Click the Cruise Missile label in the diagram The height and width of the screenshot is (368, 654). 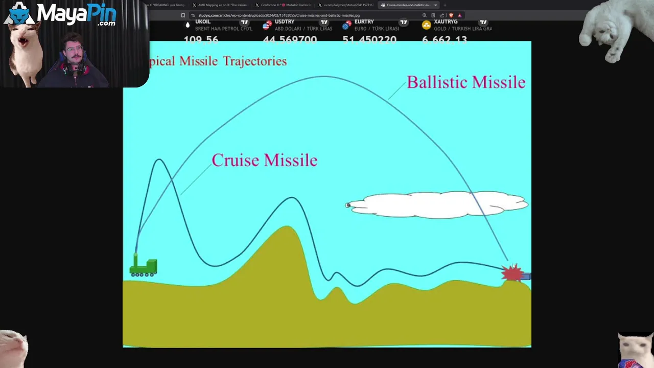pyautogui.click(x=265, y=160)
